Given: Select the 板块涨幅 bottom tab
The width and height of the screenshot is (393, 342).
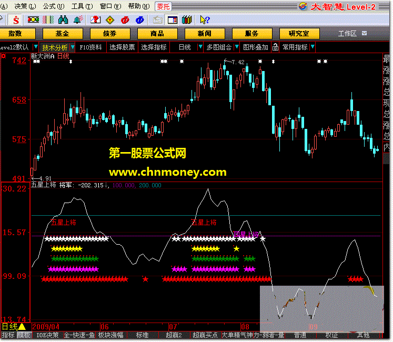Looking at the screenshot, I should tap(110, 335).
